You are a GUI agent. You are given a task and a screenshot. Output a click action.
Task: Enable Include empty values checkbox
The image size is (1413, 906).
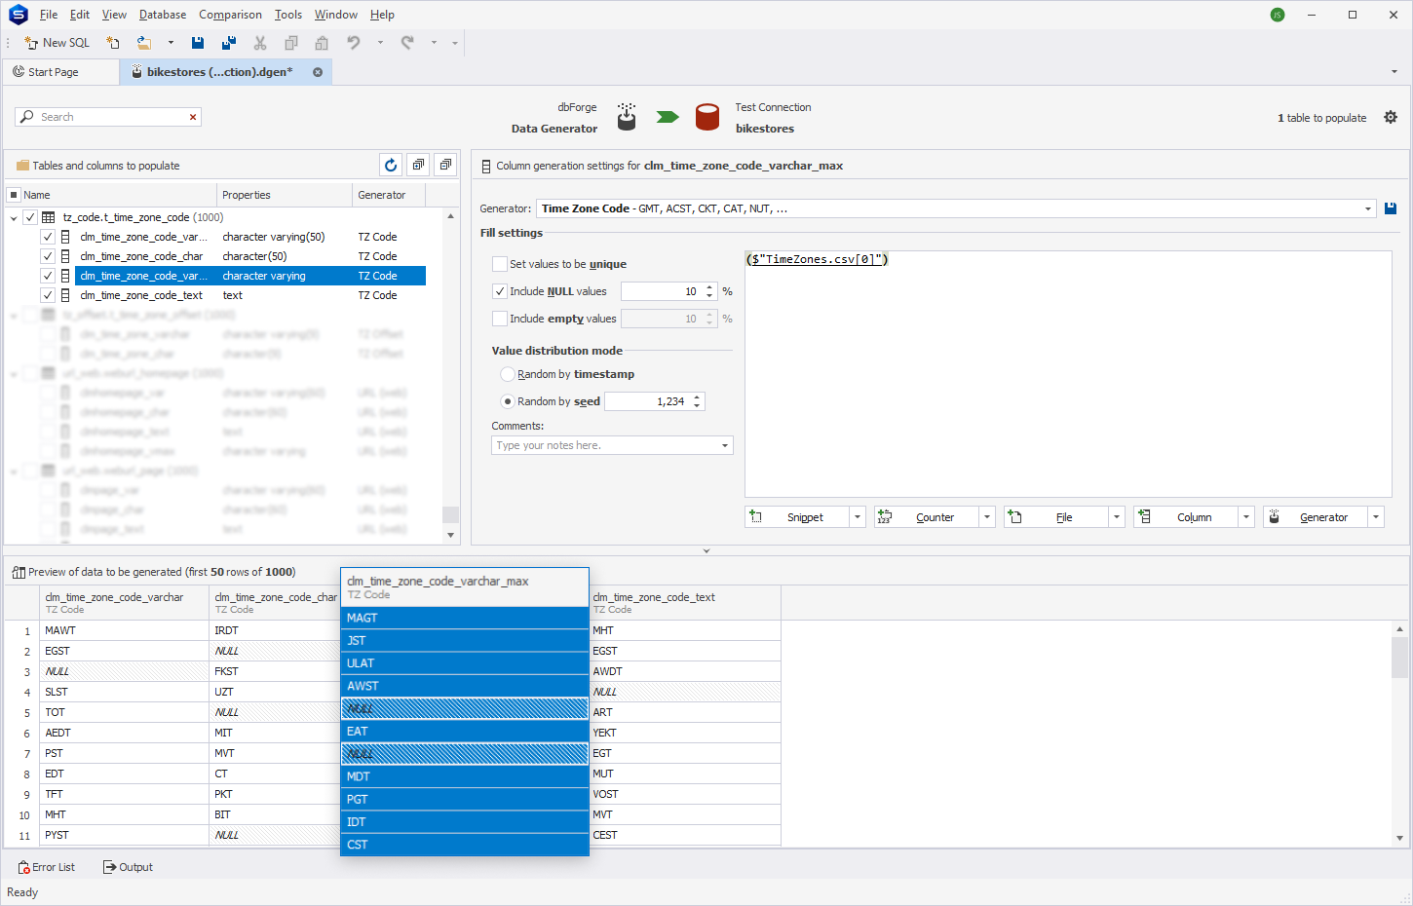coord(500,319)
